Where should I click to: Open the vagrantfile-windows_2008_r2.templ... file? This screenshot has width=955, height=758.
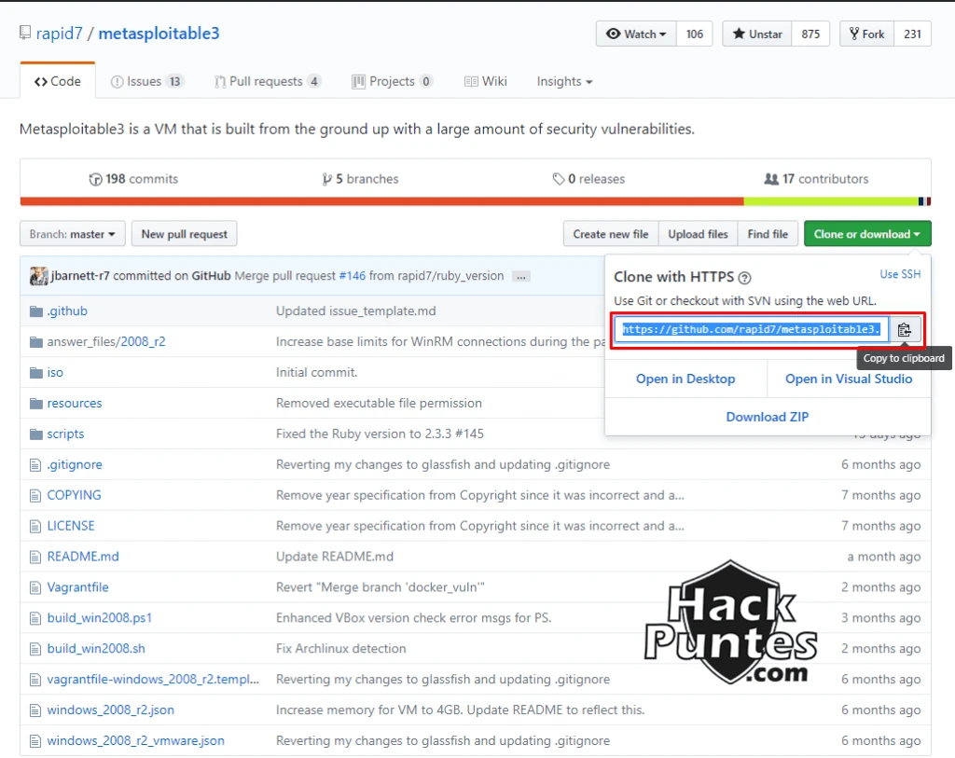point(153,680)
